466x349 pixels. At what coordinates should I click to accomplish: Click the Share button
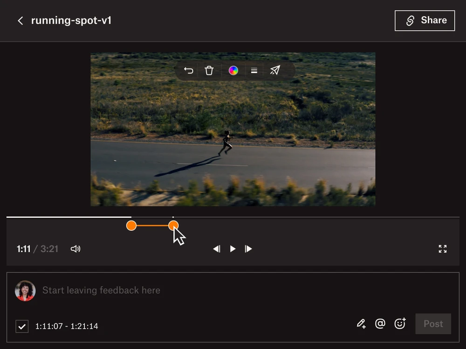click(x=425, y=20)
